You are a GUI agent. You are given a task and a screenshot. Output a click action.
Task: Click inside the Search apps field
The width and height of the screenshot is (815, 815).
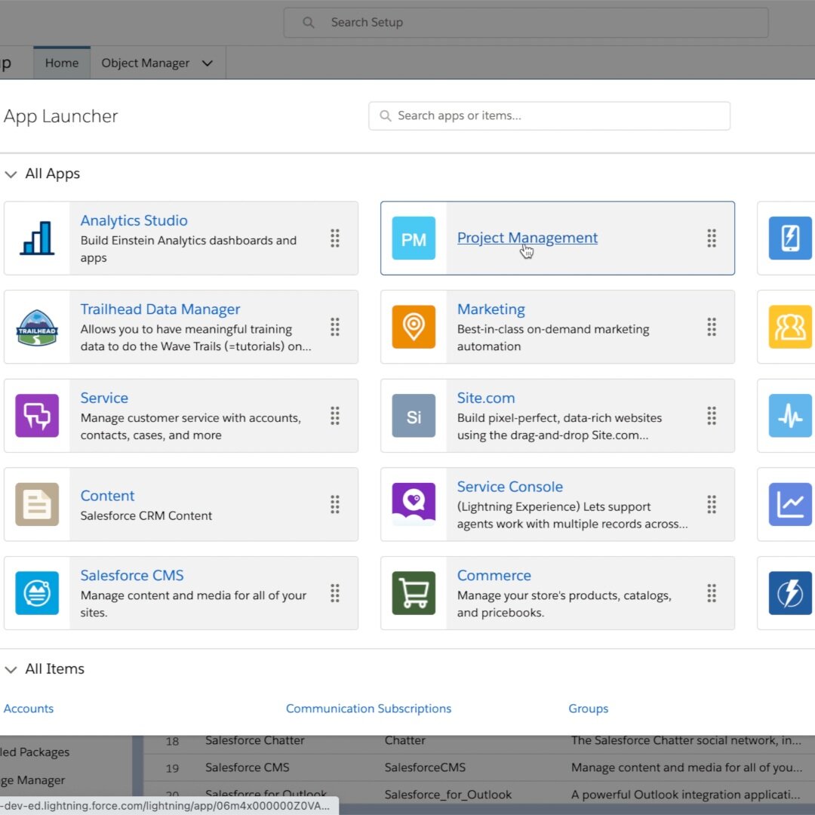tap(549, 115)
